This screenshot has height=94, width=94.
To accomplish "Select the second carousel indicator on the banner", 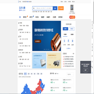I will click(46, 49).
